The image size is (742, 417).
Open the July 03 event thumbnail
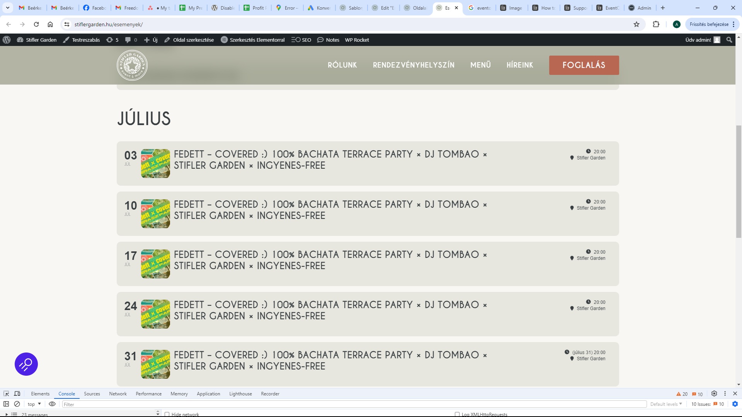pyautogui.click(x=155, y=164)
